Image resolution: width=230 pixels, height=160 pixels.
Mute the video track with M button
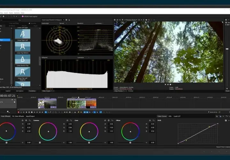(x=12, y=100)
